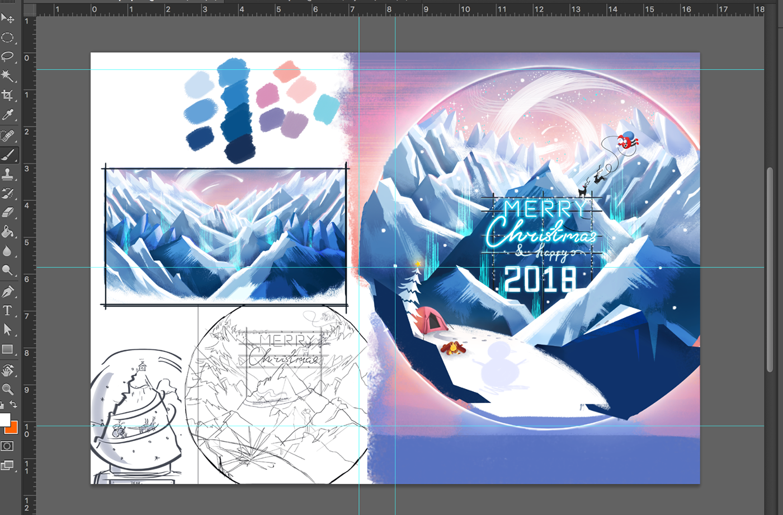The width and height of the screenshot is (783, 515).
Task: Select the Eyedropper tool
Action: click(8, 115)
